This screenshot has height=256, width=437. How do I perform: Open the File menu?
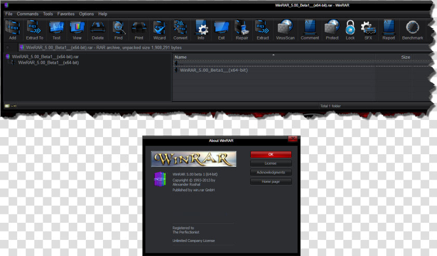coord(9,14)
